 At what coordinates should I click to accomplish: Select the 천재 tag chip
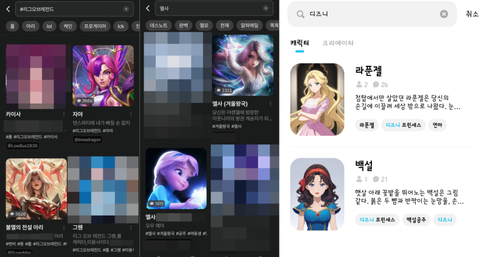click(x=225, y=26)
